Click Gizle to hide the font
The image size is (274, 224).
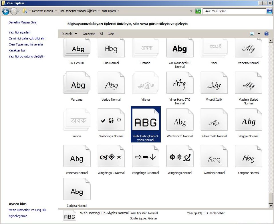point(111,34)
